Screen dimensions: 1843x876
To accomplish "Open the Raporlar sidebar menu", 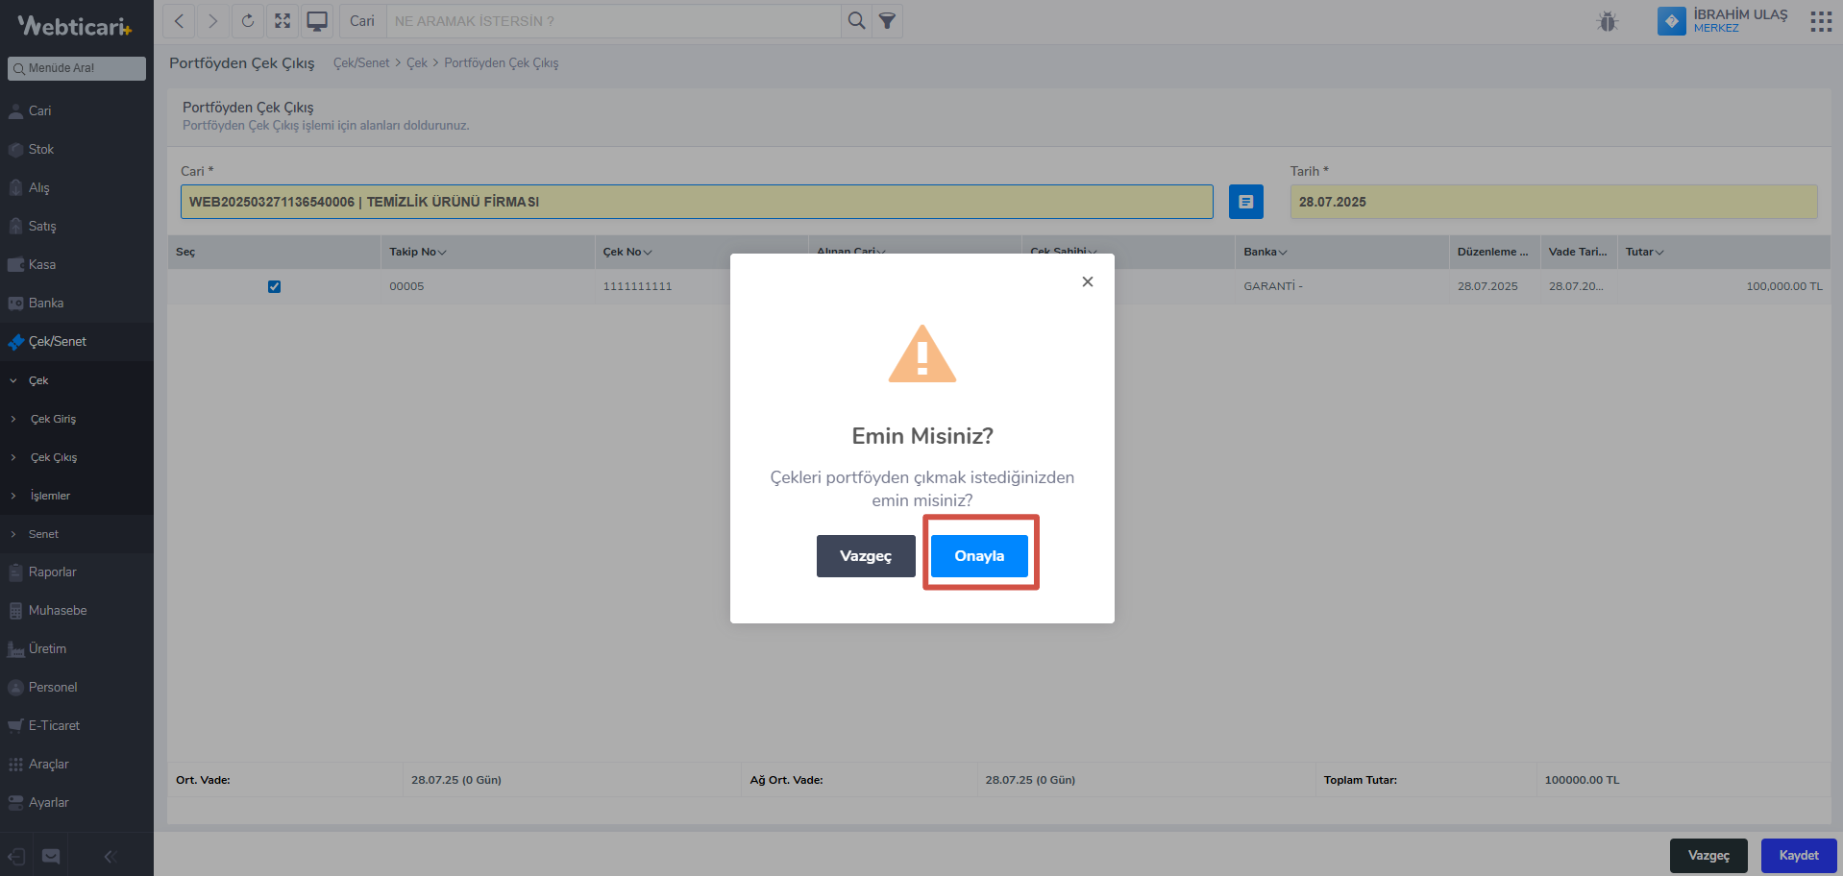I will 53,572.
